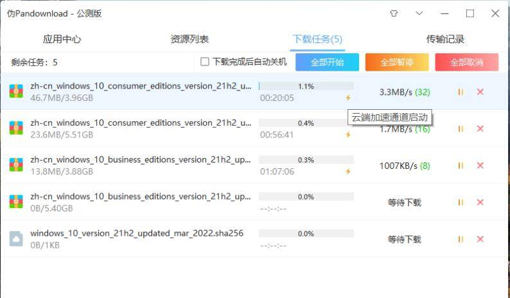Open the 资源列表 tab
The image size is (510, 298).
(189, 39)
